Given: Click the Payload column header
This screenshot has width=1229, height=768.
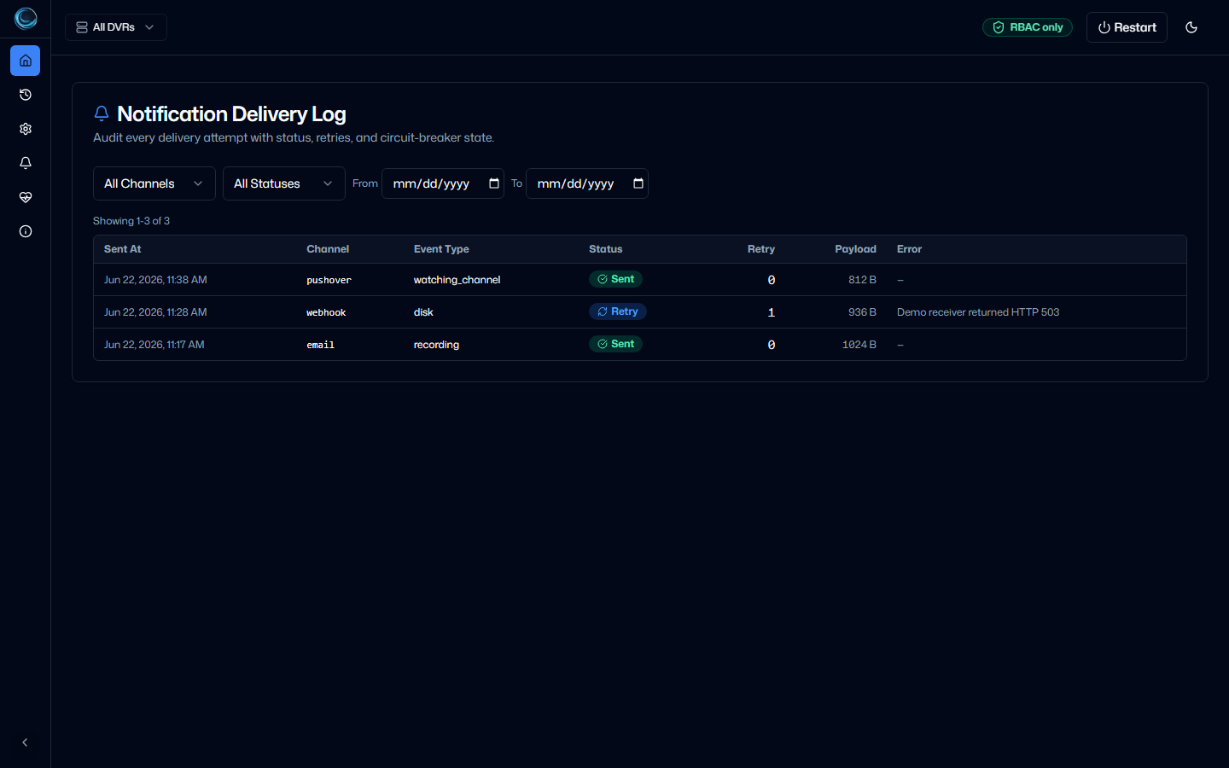Looking at the screenshot, I should click(x=855, y=249).
